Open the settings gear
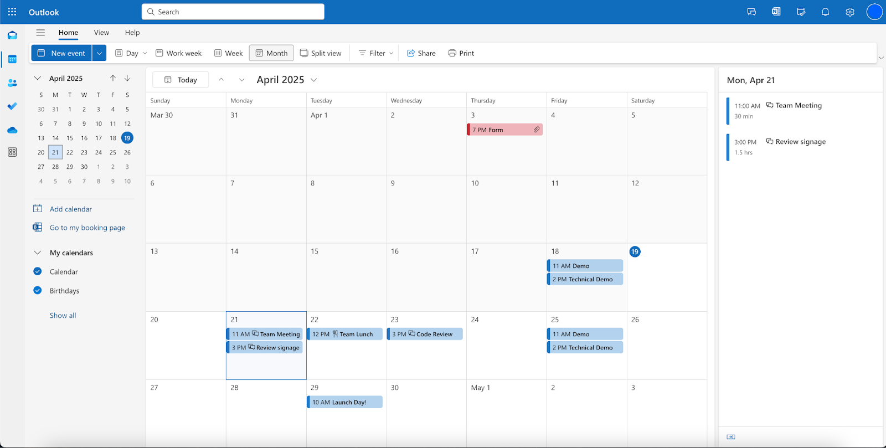Screen dimensions: 886x448 pyautogui.click(x=850, y=12)
